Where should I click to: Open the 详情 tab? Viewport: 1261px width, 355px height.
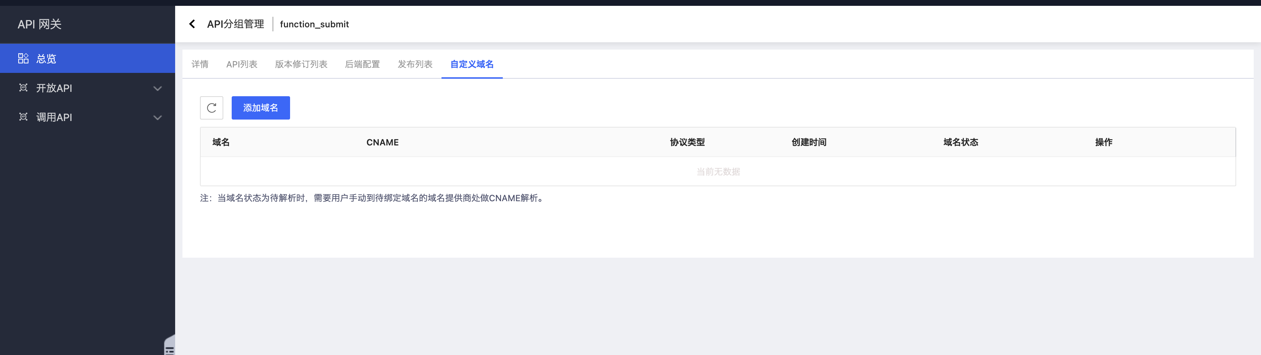(x=200, y=64)
